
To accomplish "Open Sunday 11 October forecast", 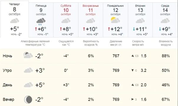I will (x=90, y=20).
